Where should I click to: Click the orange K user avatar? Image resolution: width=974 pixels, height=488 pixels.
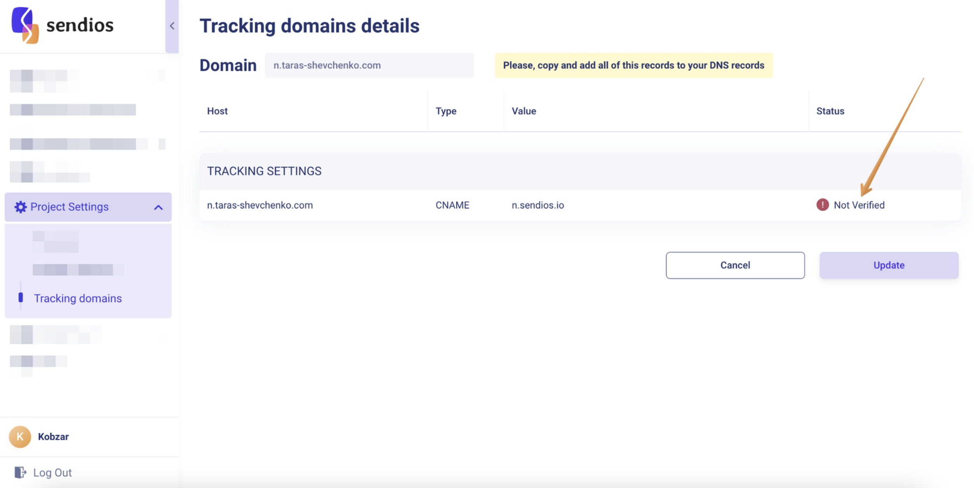pyautogui.click(x=20, y=437)
